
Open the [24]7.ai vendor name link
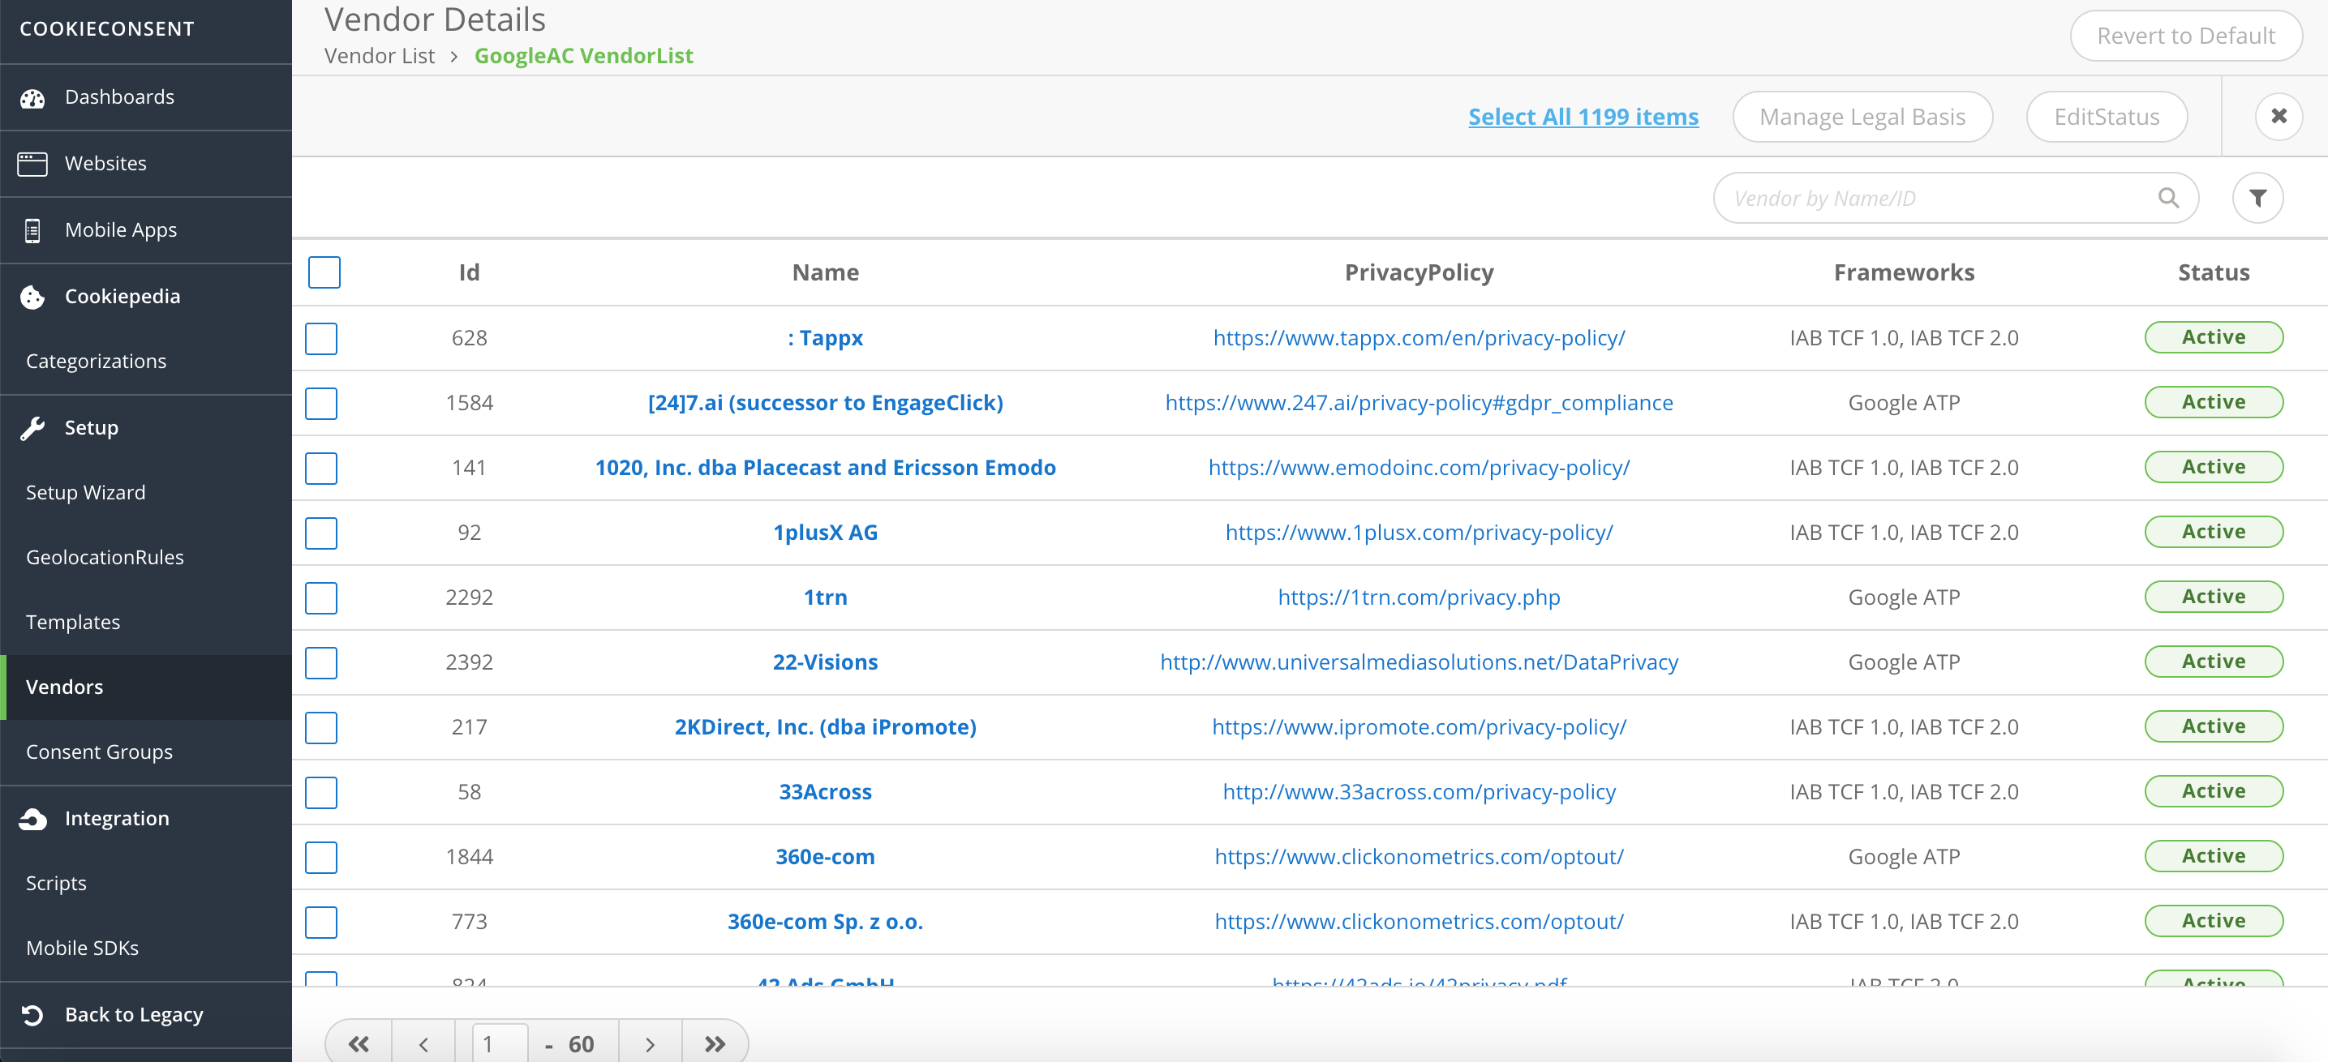pos(825,403)
